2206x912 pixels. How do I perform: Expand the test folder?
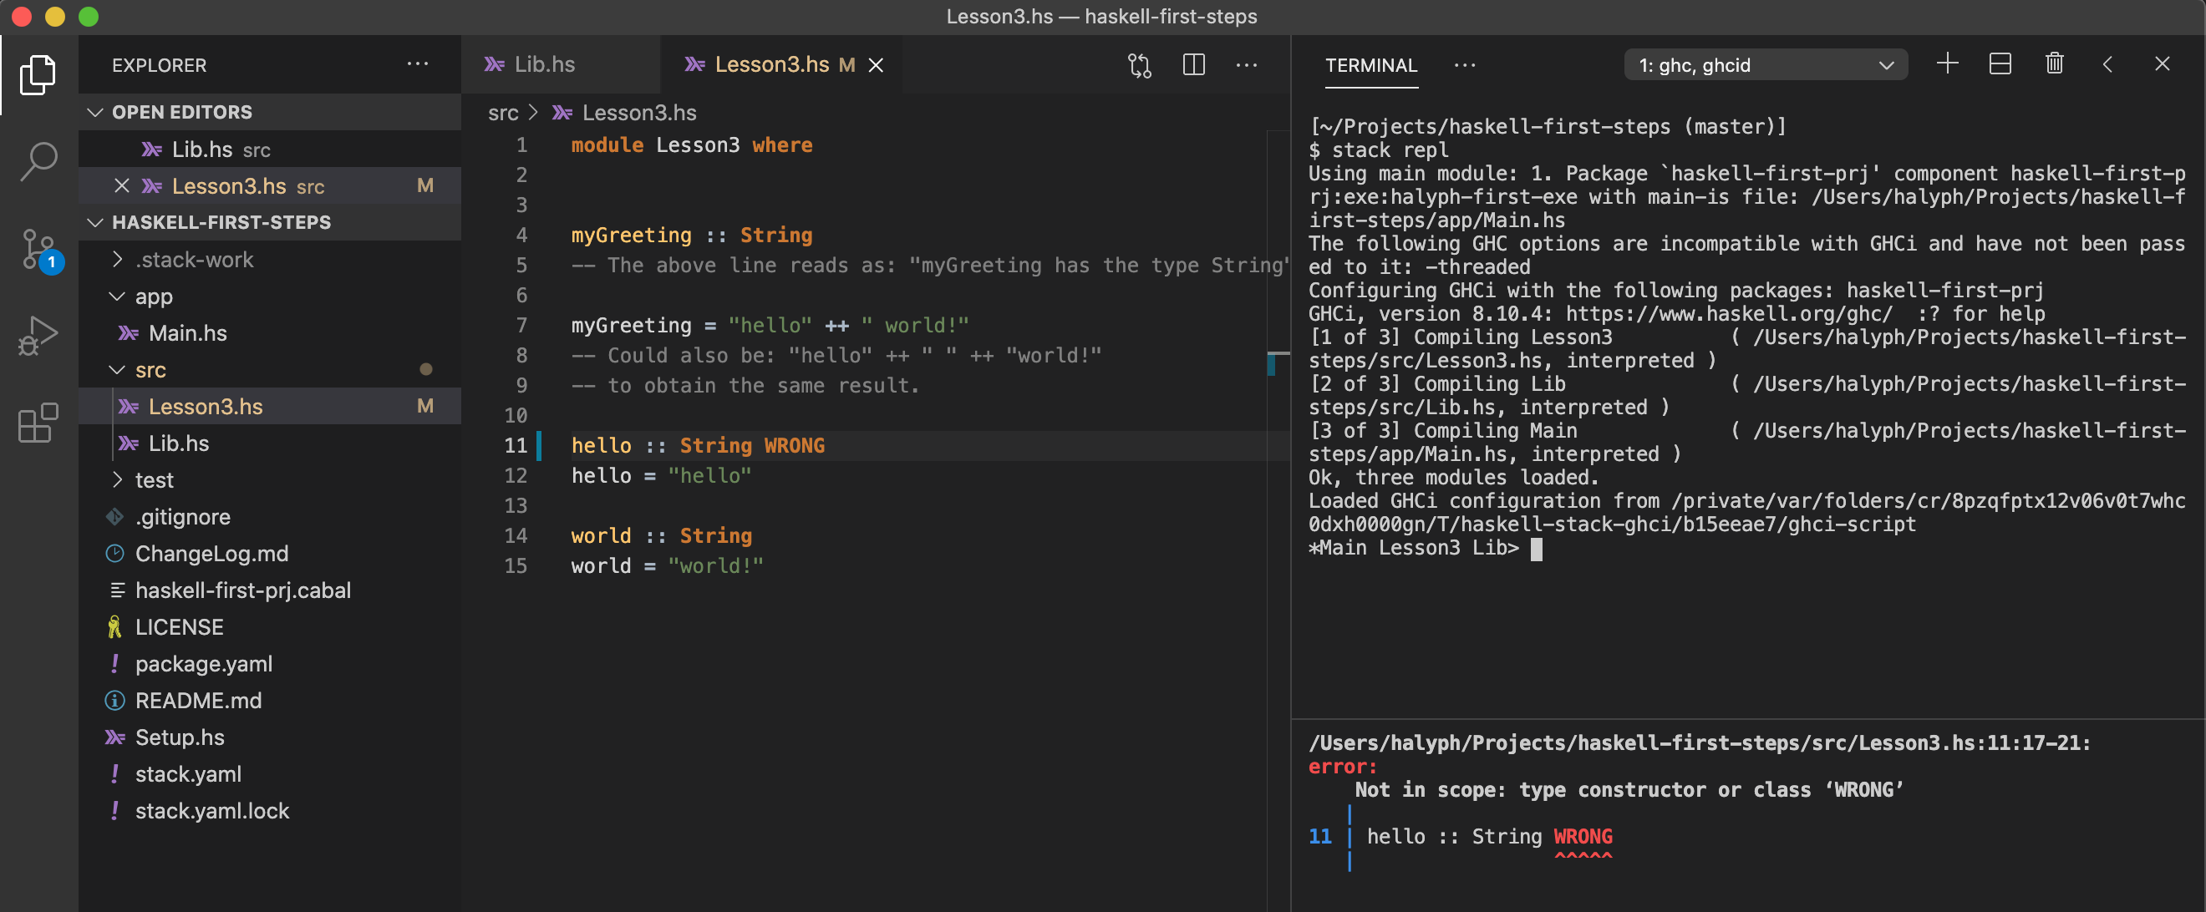(x=117, y=480)
